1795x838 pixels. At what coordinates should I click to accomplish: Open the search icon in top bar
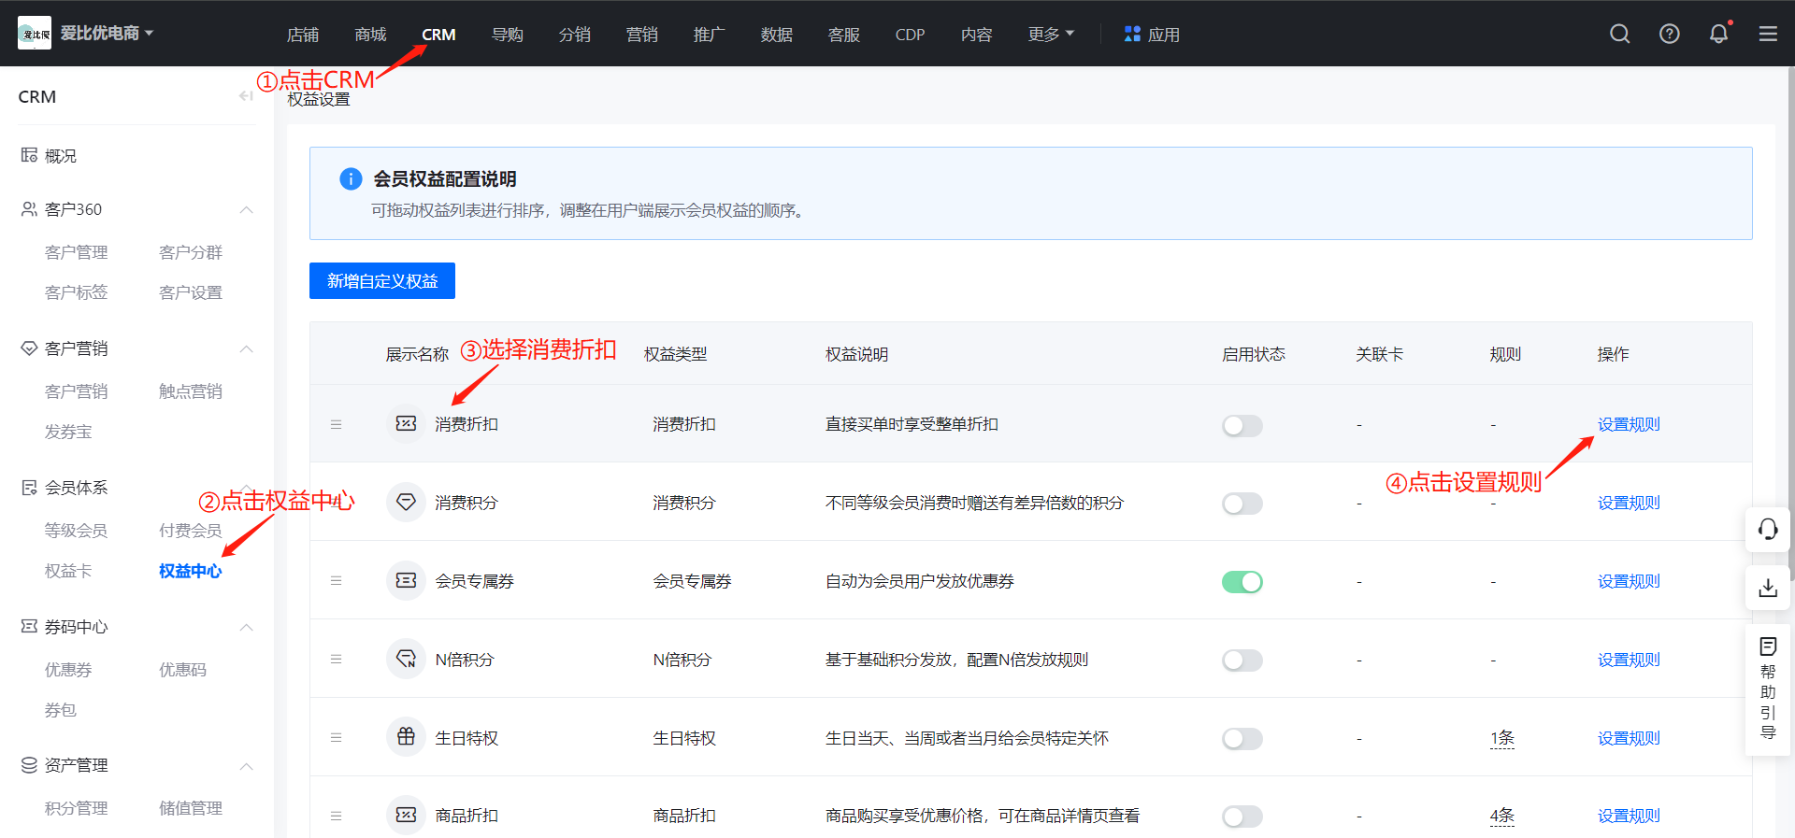[1620, 35]
